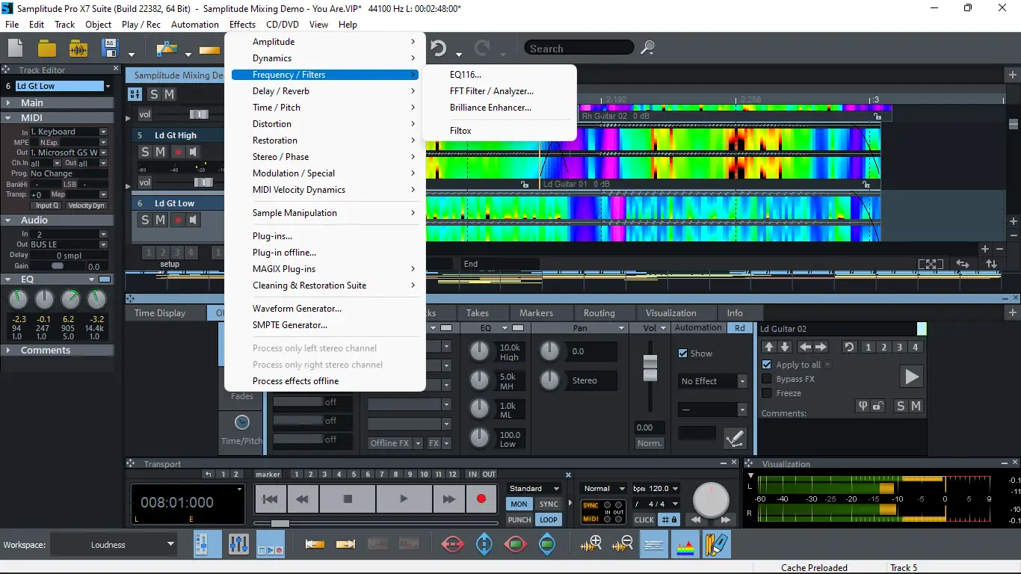Click the automation draw pencil icon
This screenshot has height=574, width=1021.
coord(735,438)
